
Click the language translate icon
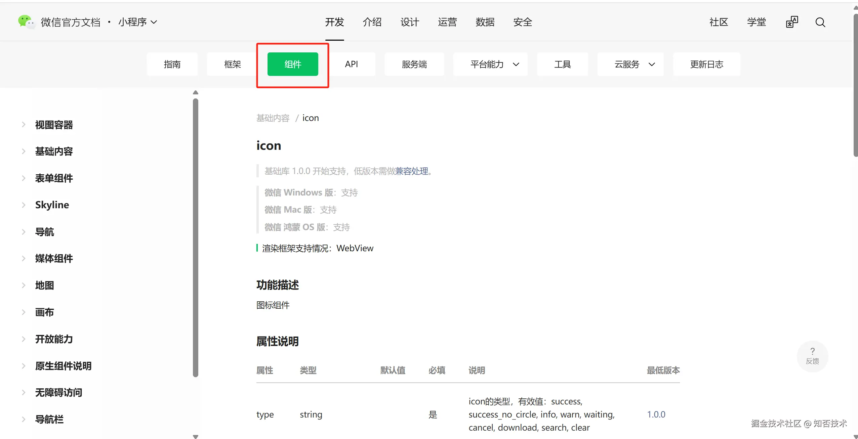pyautogui.click(x=792, y=22)
